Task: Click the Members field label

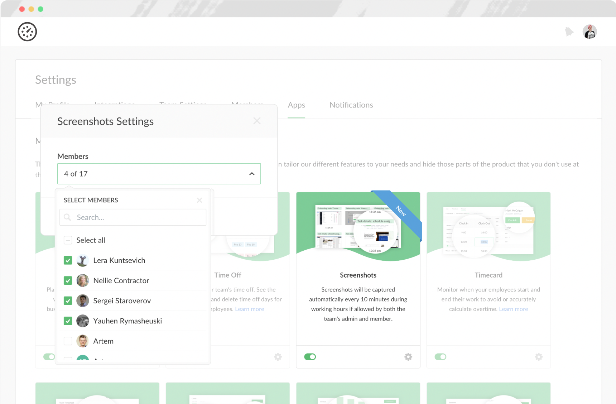Action: [x=73, y=156]
